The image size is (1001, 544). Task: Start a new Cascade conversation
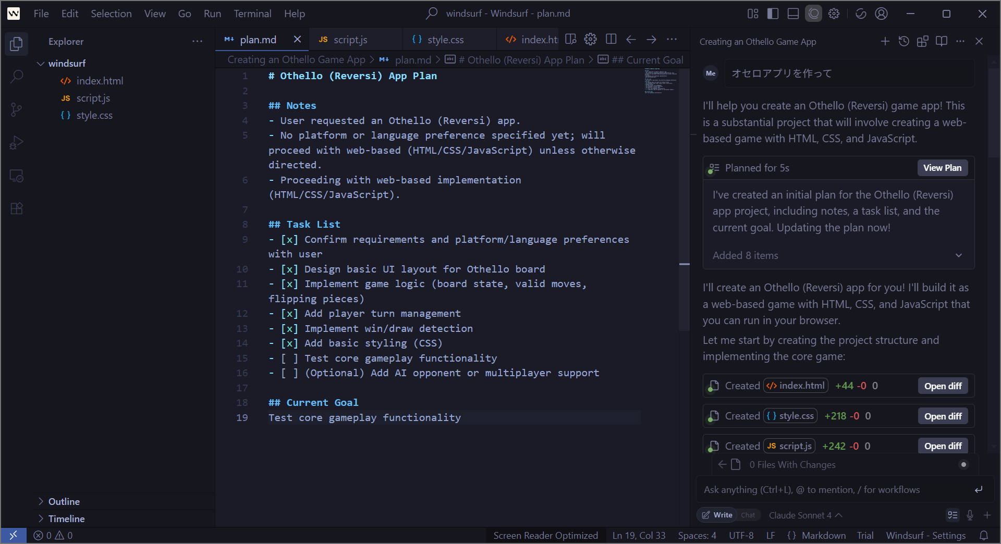885,41
